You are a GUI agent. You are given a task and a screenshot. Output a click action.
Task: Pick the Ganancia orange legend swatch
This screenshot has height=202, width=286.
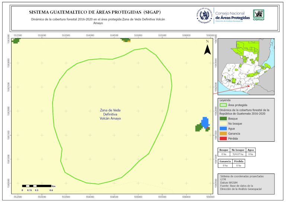pos(223,134)
